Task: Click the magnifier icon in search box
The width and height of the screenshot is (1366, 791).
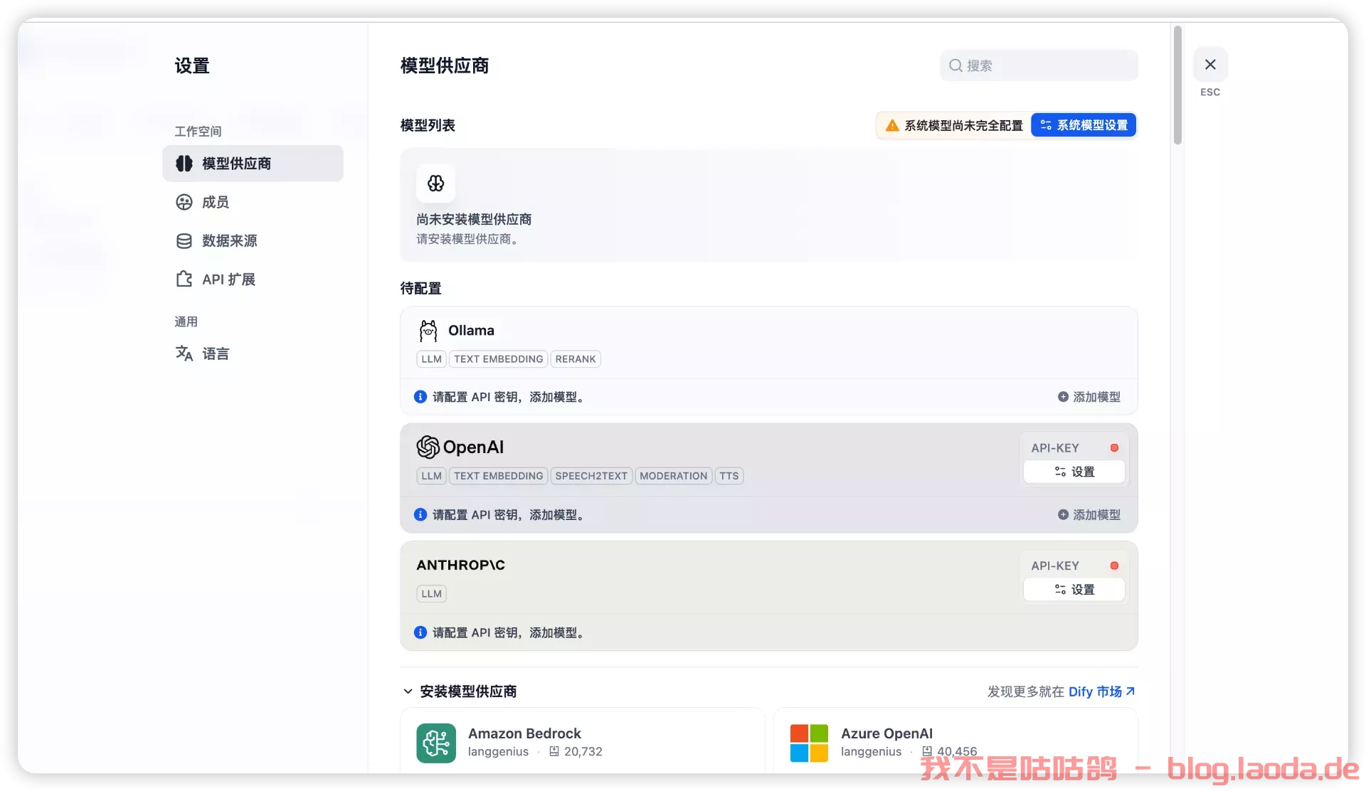Action: pyautogui.click(x=955, y=65)
